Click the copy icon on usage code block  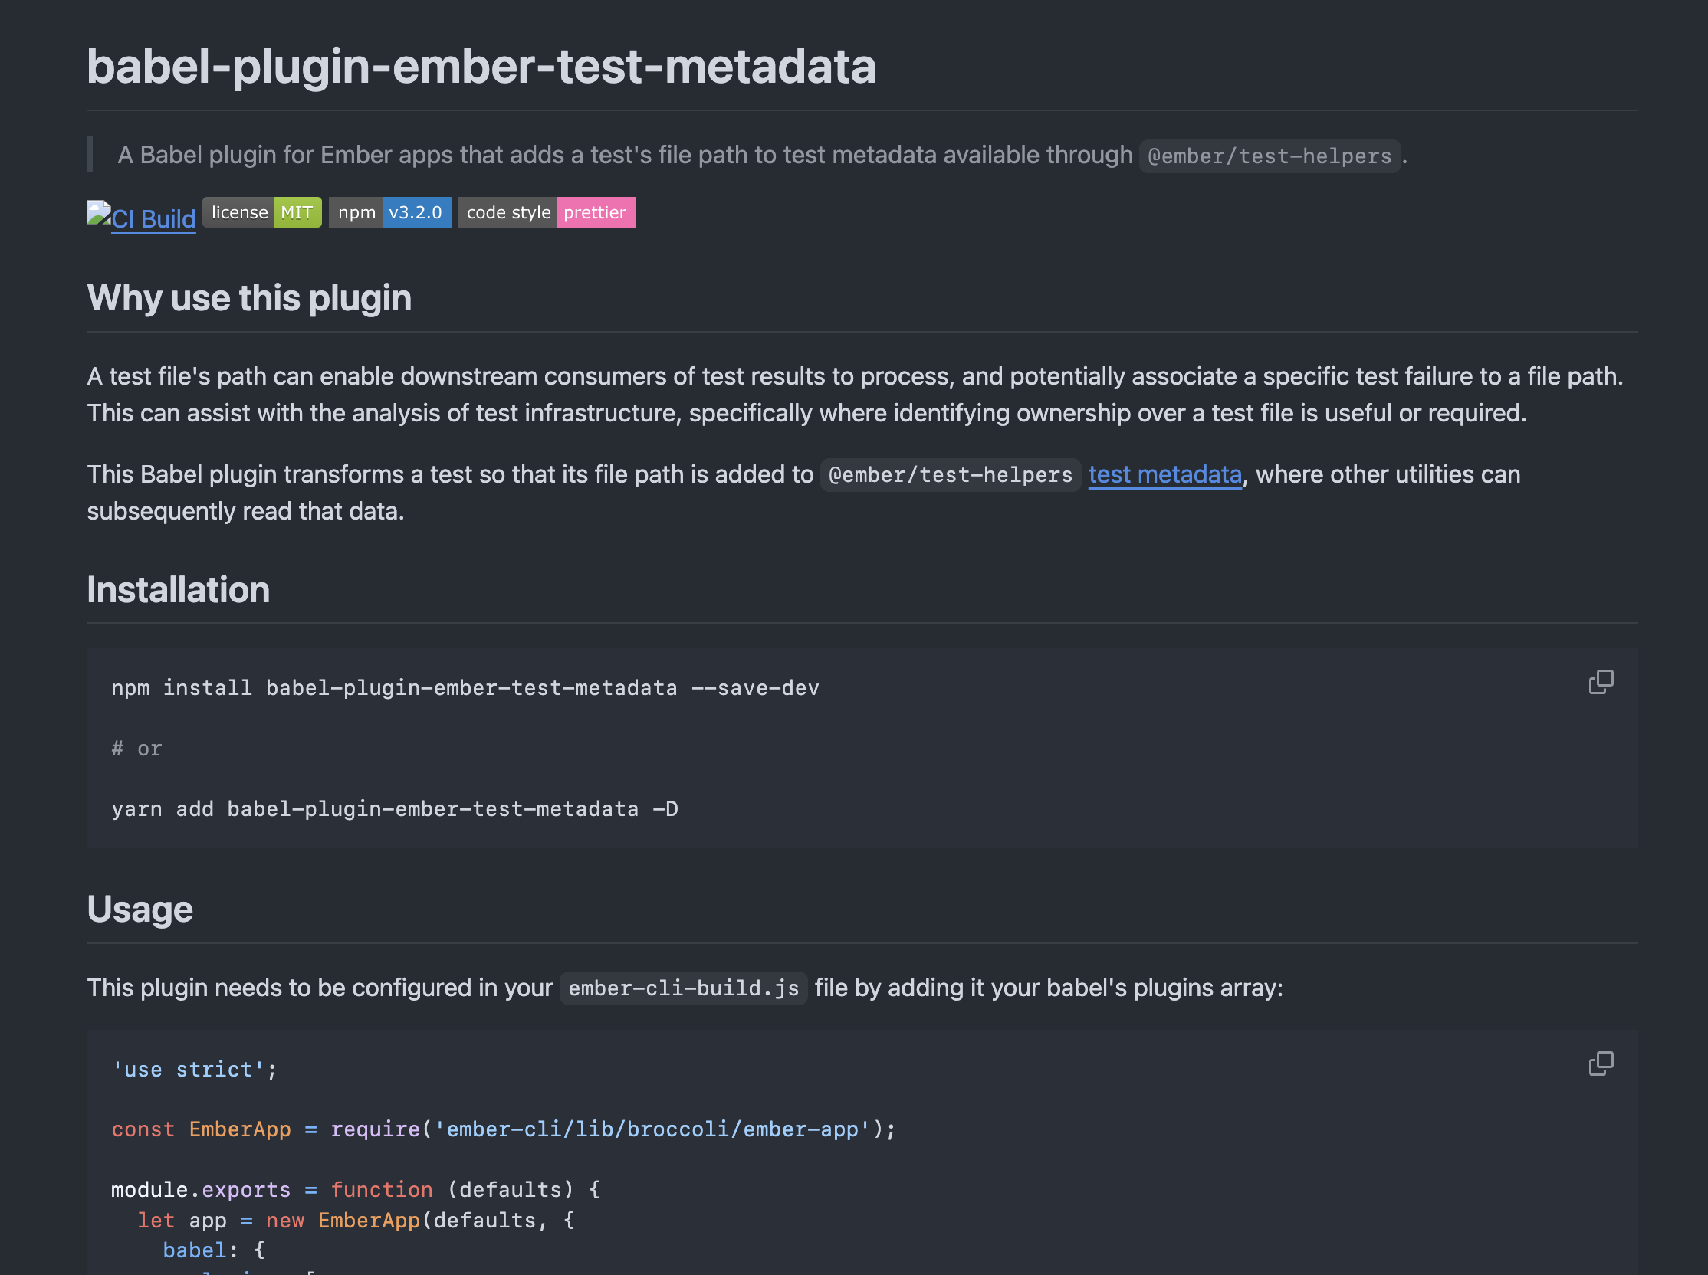pos(1601,1064)
